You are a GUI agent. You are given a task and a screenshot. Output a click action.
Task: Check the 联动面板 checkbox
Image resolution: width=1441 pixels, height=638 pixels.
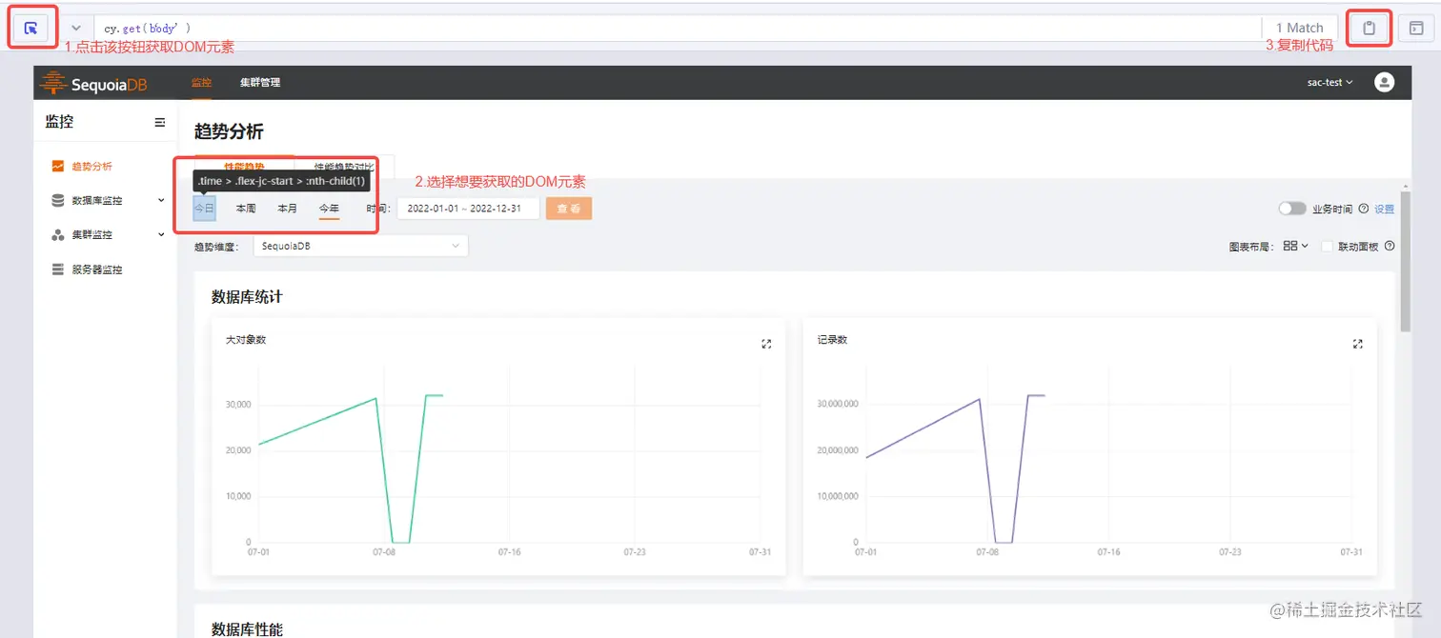tap(1327, 246)
